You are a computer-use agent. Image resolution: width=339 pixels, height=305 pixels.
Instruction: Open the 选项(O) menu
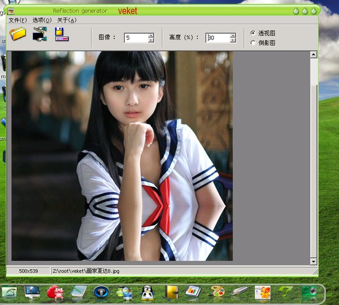click(42, 20)
